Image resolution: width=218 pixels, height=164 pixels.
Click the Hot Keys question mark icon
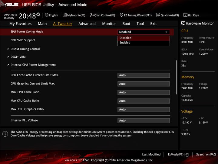pyautogui.click(x=185, y=15)
